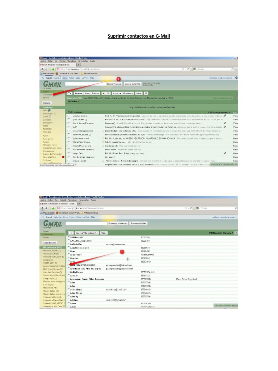Viewport: 278px width, 371px height.
Task: Open Mis contactos group in contacts sidebar
Action: pyautogui.click(x=52, y=247)
